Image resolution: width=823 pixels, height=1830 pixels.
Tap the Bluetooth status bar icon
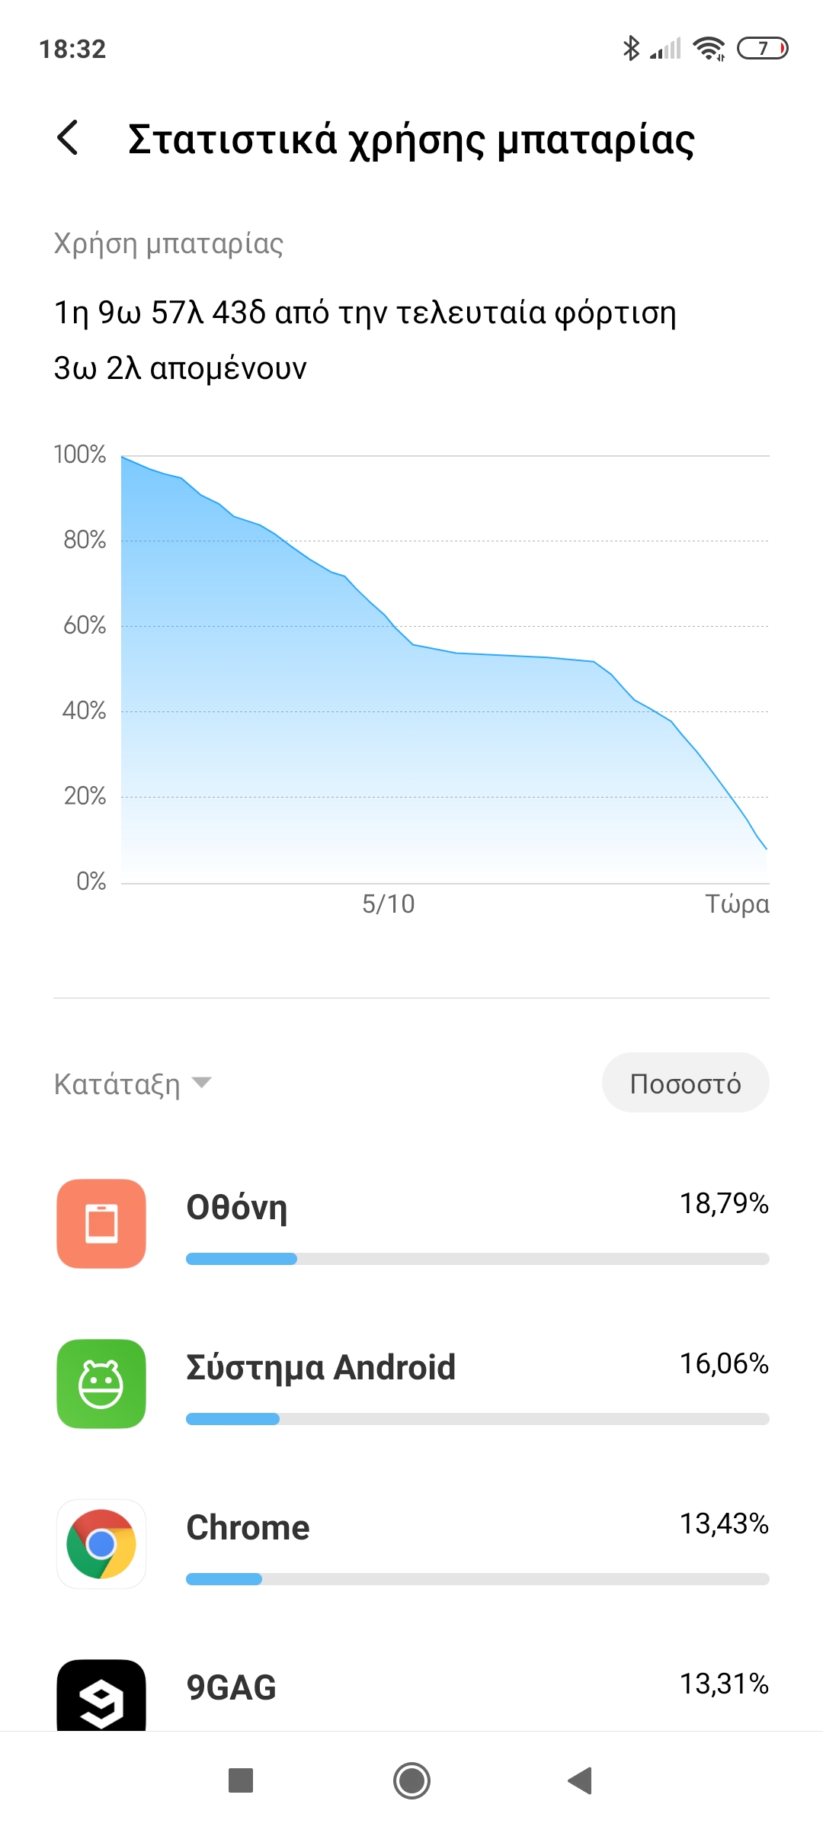pos(631,48)
